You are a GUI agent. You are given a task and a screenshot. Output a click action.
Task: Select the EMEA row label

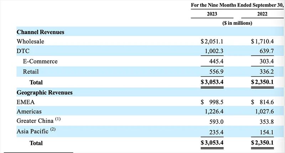(25, 102)
